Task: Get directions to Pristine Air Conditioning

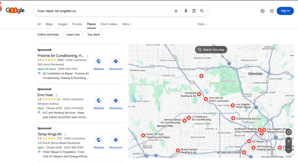Action: (116, 61)
